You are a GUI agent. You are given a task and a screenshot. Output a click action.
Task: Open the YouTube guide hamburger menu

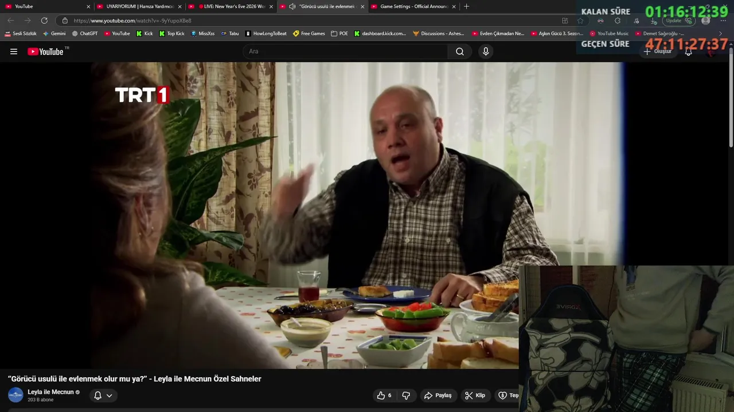click(14, 51)
